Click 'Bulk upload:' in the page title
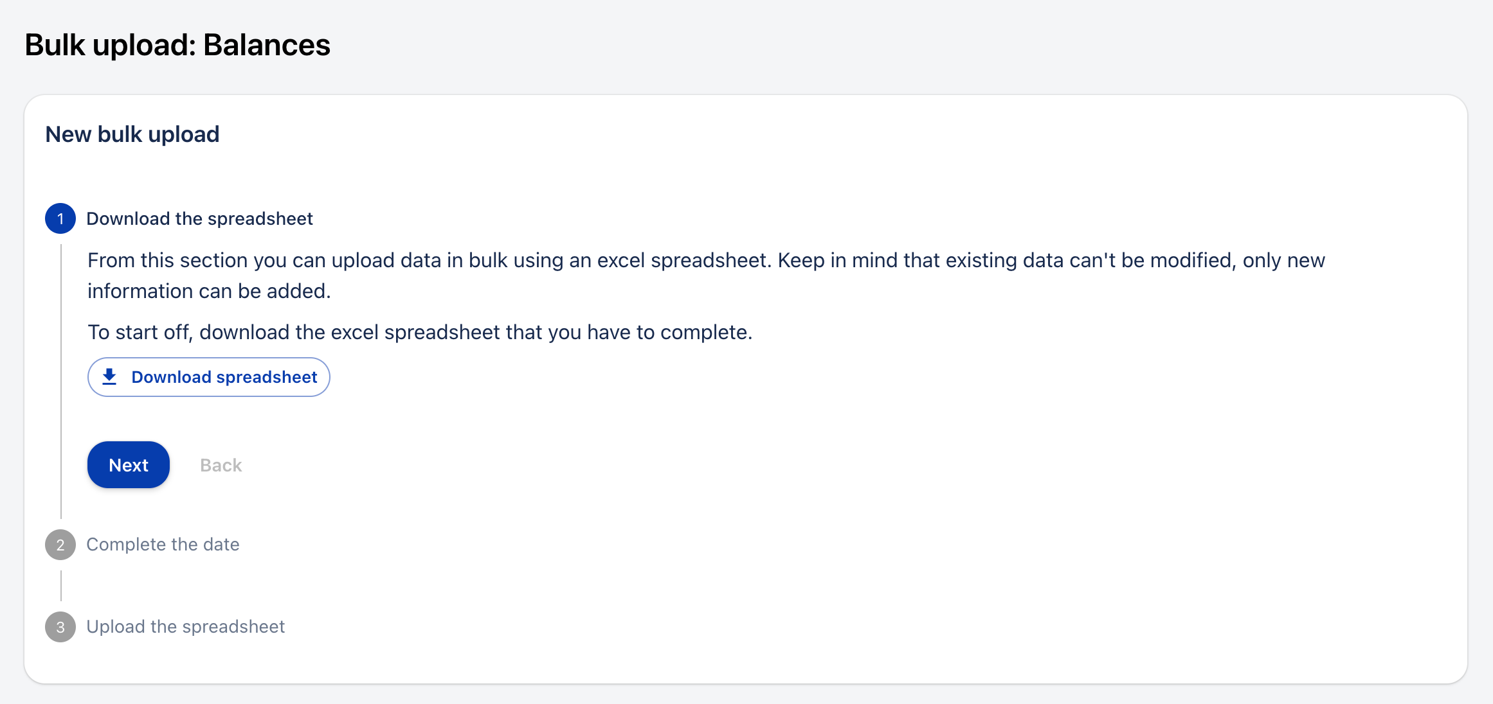This screenshot has height=704, width=1493. (x=110, y=45)
